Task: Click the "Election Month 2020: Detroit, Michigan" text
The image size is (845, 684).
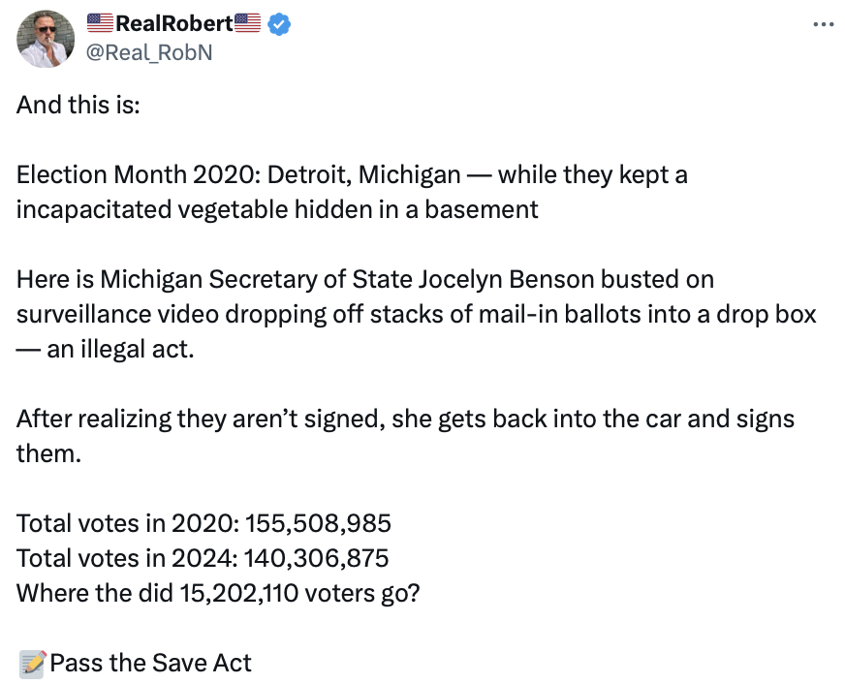Action: [238, 175]
